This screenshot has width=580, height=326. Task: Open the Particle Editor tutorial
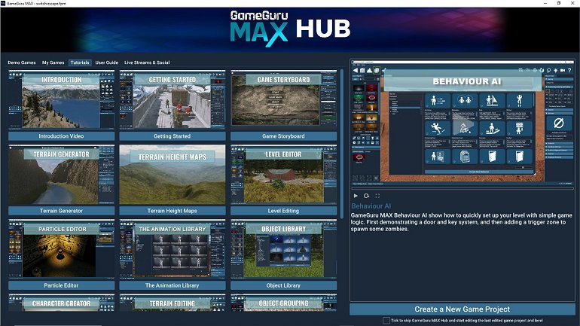coord(61,251)
